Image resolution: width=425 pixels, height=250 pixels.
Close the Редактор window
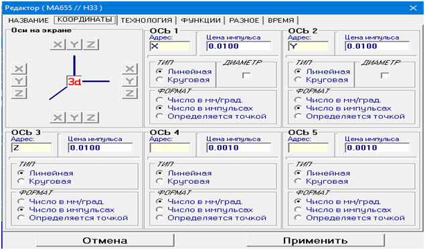click(413, 8)
